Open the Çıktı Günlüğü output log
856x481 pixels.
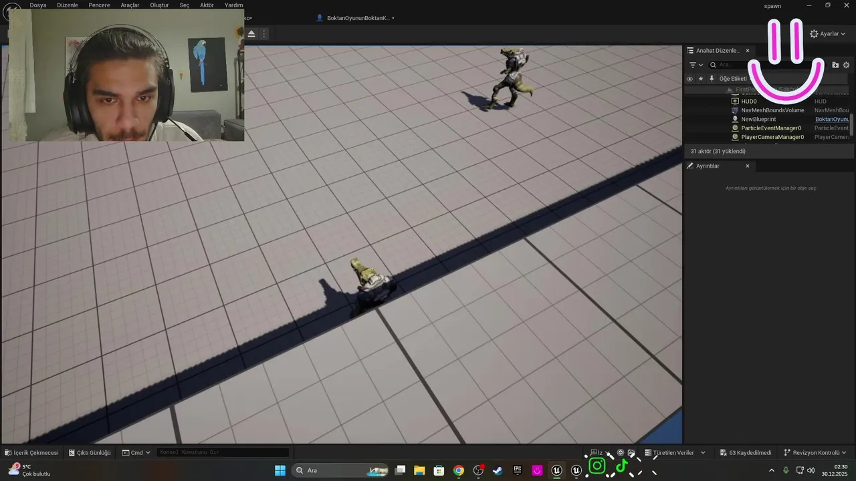[x=90, y=453]
